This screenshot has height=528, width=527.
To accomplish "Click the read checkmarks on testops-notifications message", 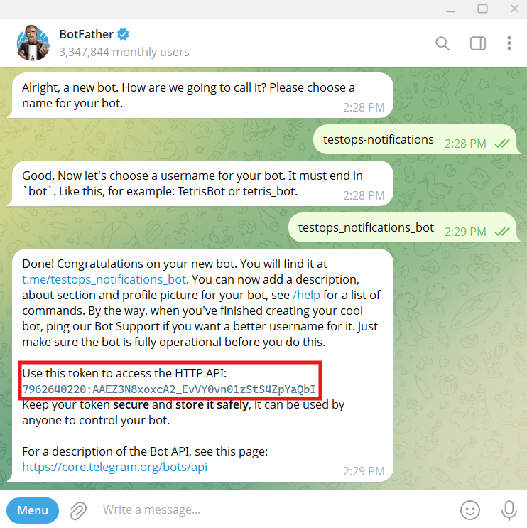I will coord(501,144).
